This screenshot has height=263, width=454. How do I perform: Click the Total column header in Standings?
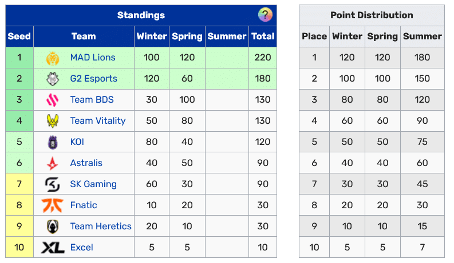pos(263,37)
